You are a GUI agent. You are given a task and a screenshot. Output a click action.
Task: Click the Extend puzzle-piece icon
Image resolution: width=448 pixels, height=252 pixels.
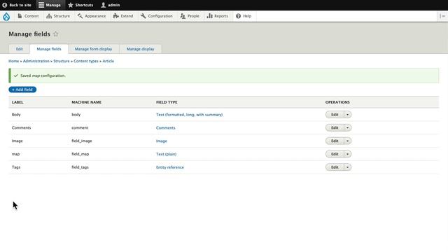(115, 16)
